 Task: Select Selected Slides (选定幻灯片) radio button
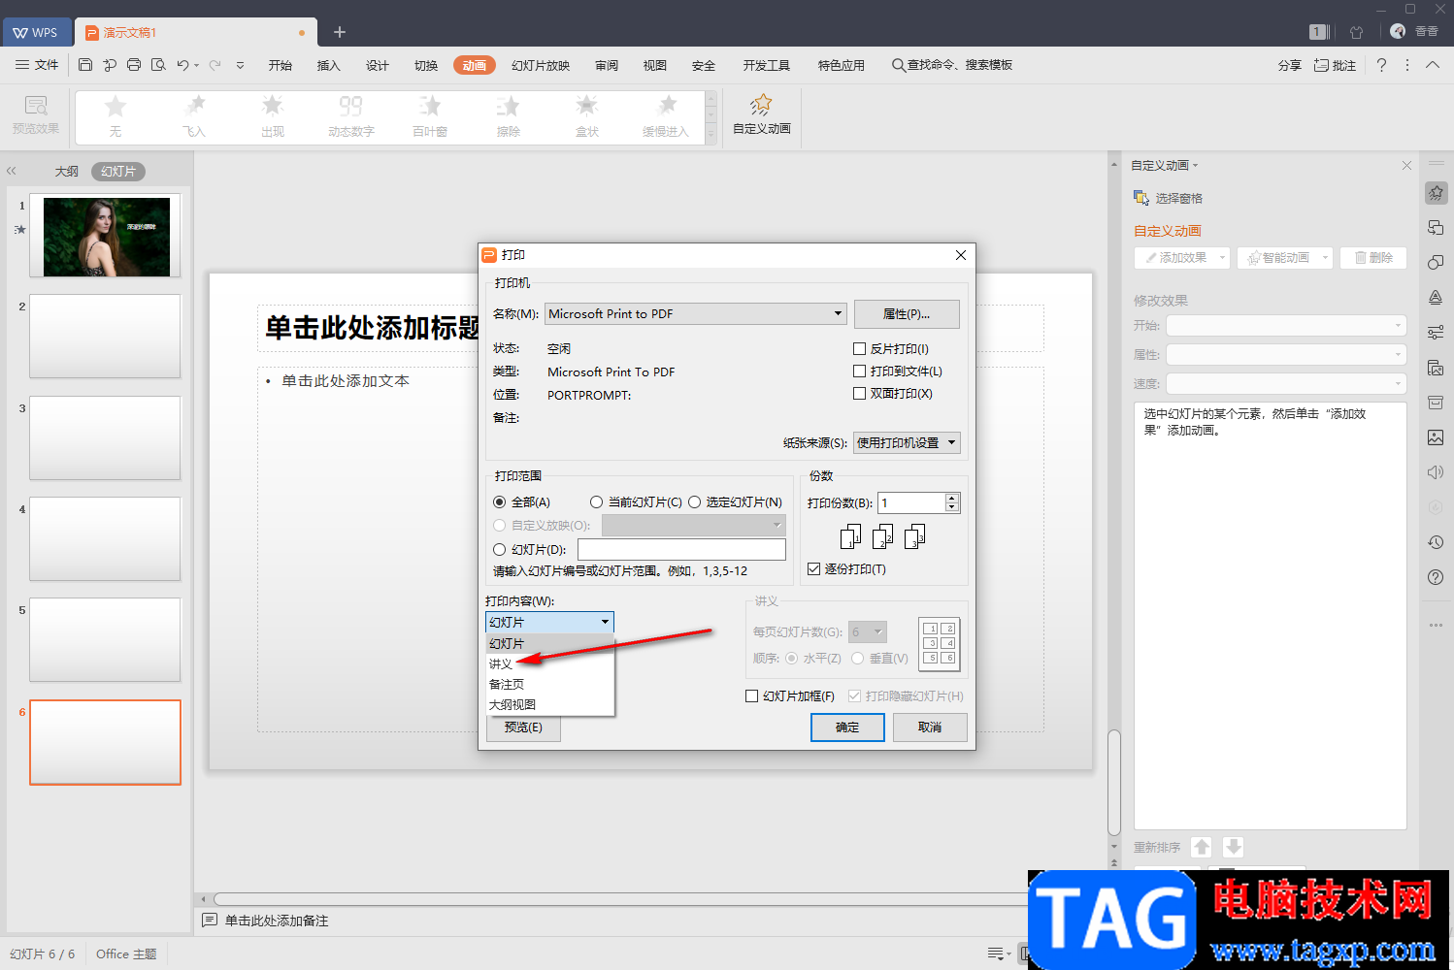(694, 501)
